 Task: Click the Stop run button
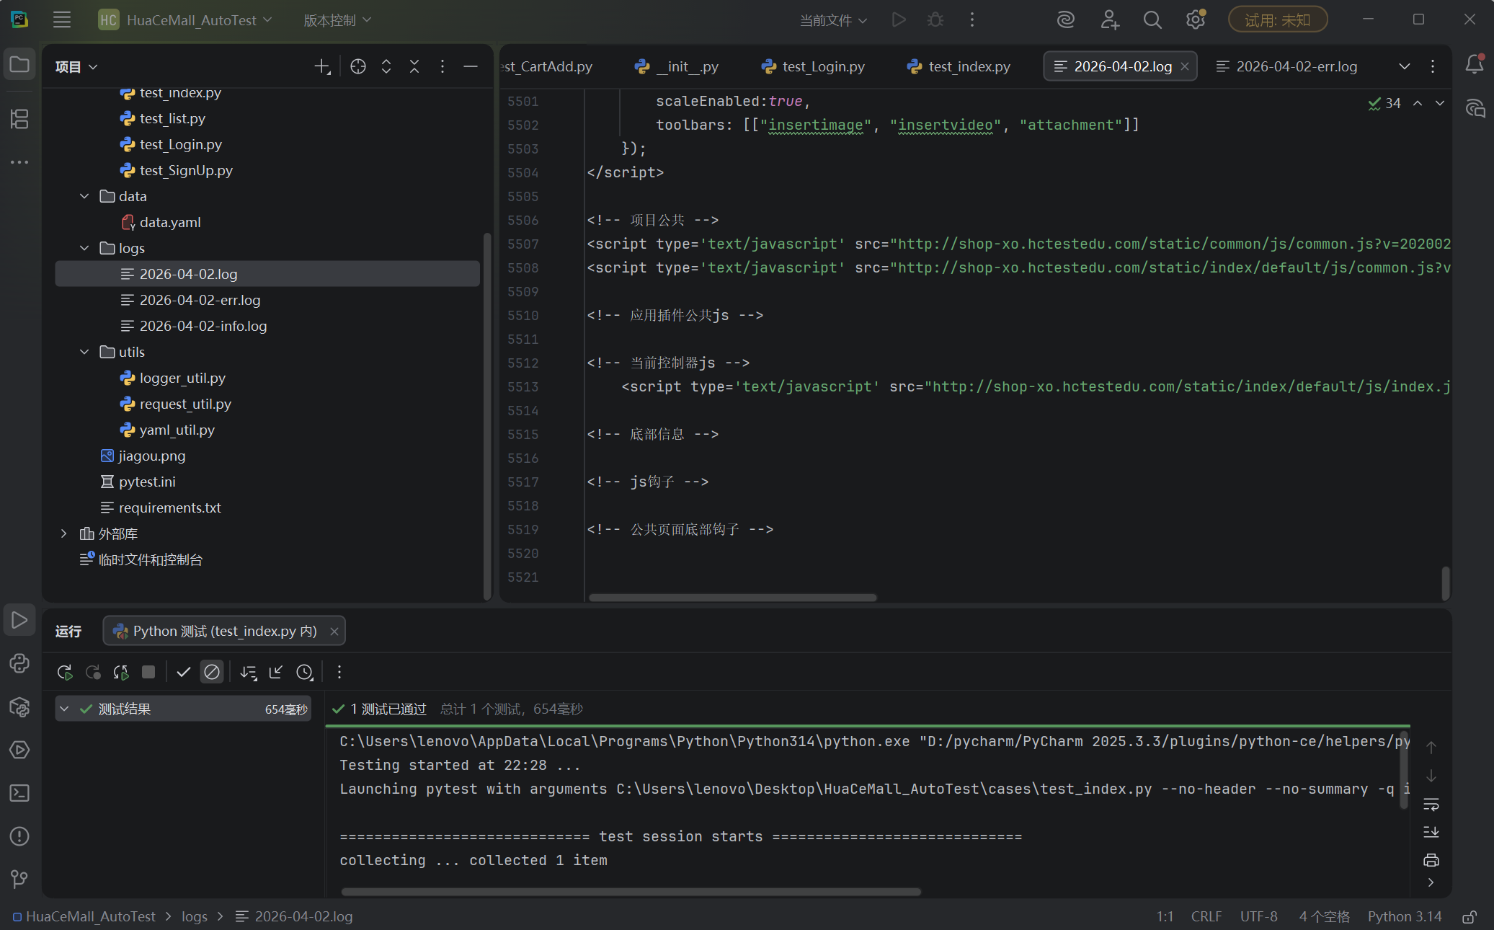[148, 672]
